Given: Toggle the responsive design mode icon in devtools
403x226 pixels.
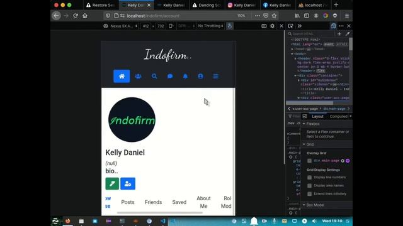Looking at the screenshot, I should point(333,26).
